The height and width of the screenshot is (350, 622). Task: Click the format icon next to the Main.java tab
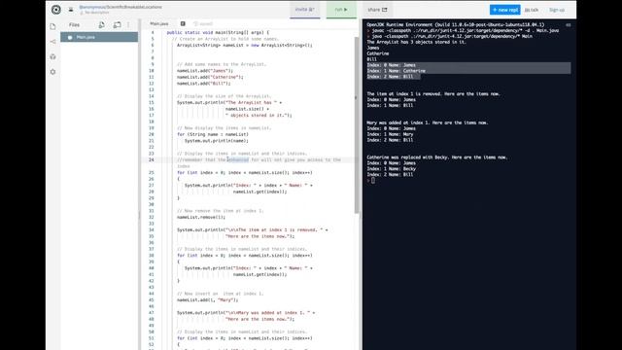click(x=183, y=23)
